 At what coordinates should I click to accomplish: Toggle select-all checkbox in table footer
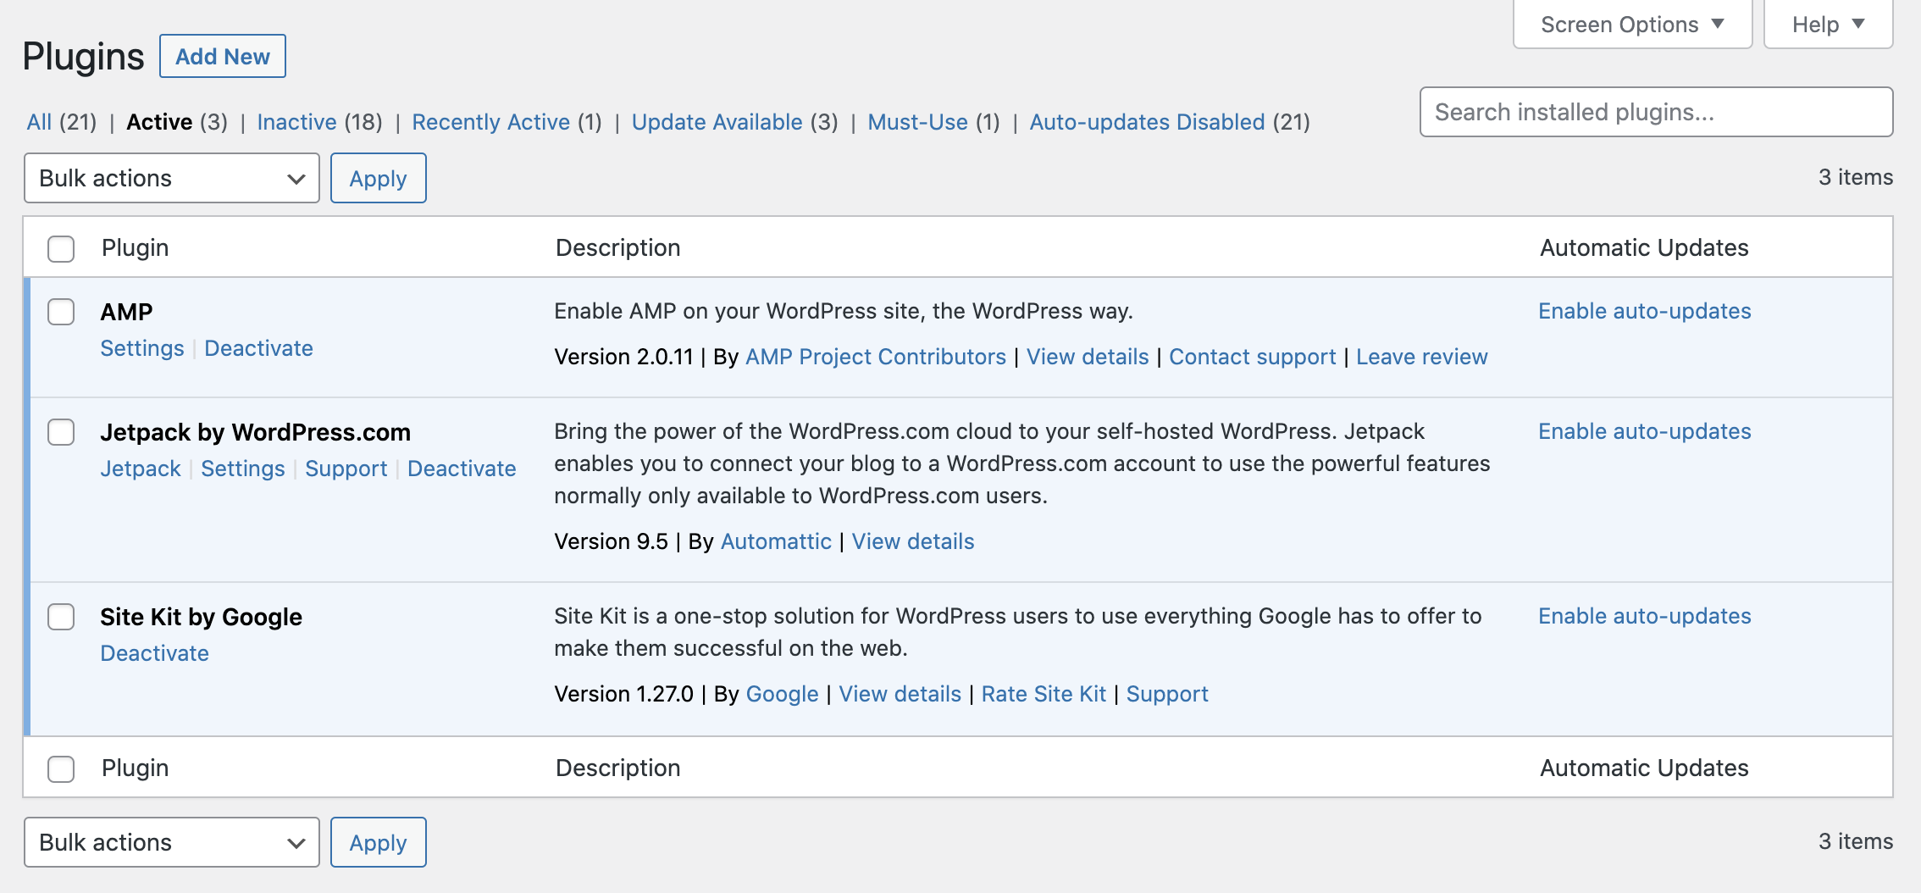[x=61, y=768]
